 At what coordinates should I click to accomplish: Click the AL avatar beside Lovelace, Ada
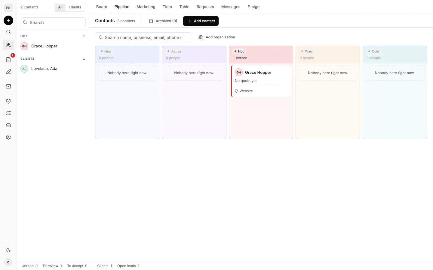pyautogui.click(x=24, y=69)
